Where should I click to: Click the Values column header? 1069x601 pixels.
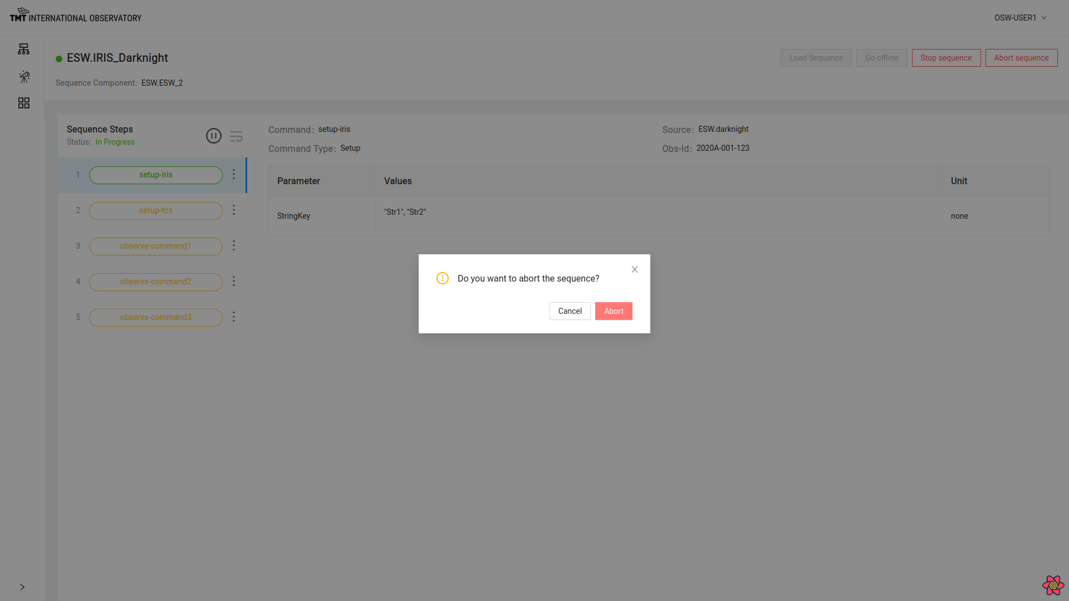[659, 181]
